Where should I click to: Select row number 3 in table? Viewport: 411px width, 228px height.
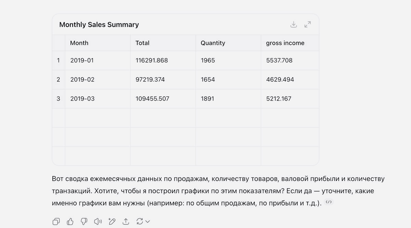tap(58, 99)
